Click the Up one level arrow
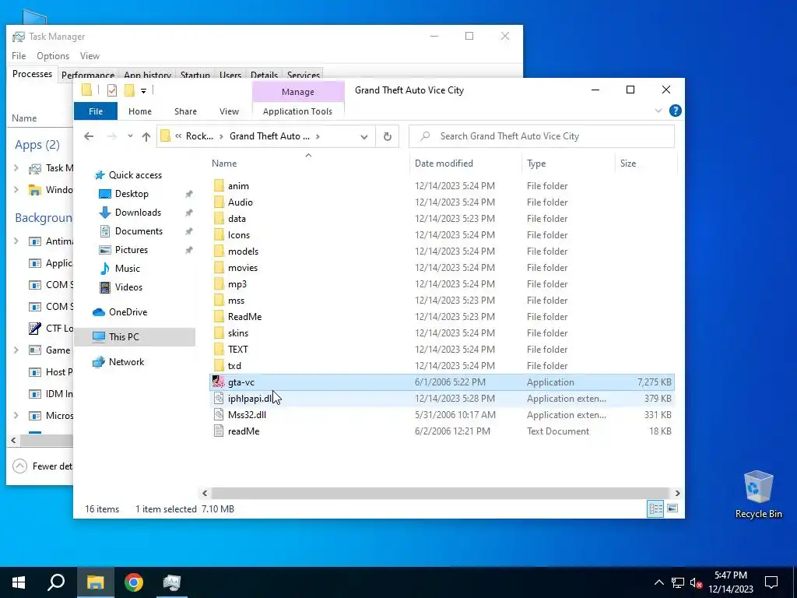The image size is (797, 598). tap(146, 136)
